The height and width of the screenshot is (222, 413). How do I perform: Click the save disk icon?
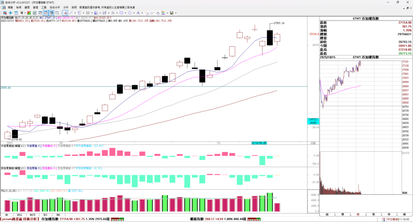pos(171,13)
